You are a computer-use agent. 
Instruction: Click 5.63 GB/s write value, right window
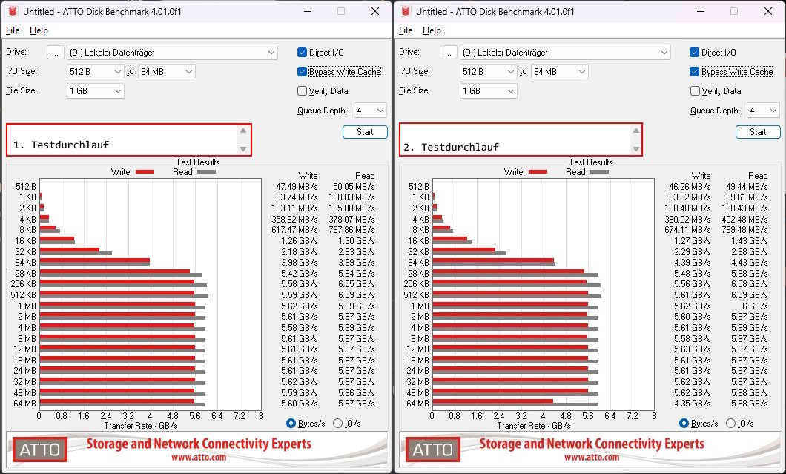click(693, 349)
